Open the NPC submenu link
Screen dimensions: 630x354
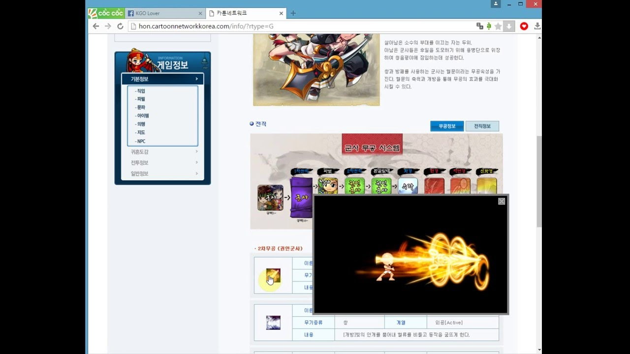(x=141, y=141)
